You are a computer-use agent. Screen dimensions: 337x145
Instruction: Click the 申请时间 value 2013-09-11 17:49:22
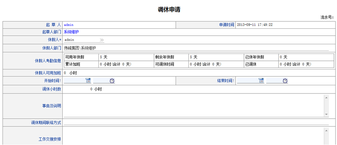click(x=255, y=25)
